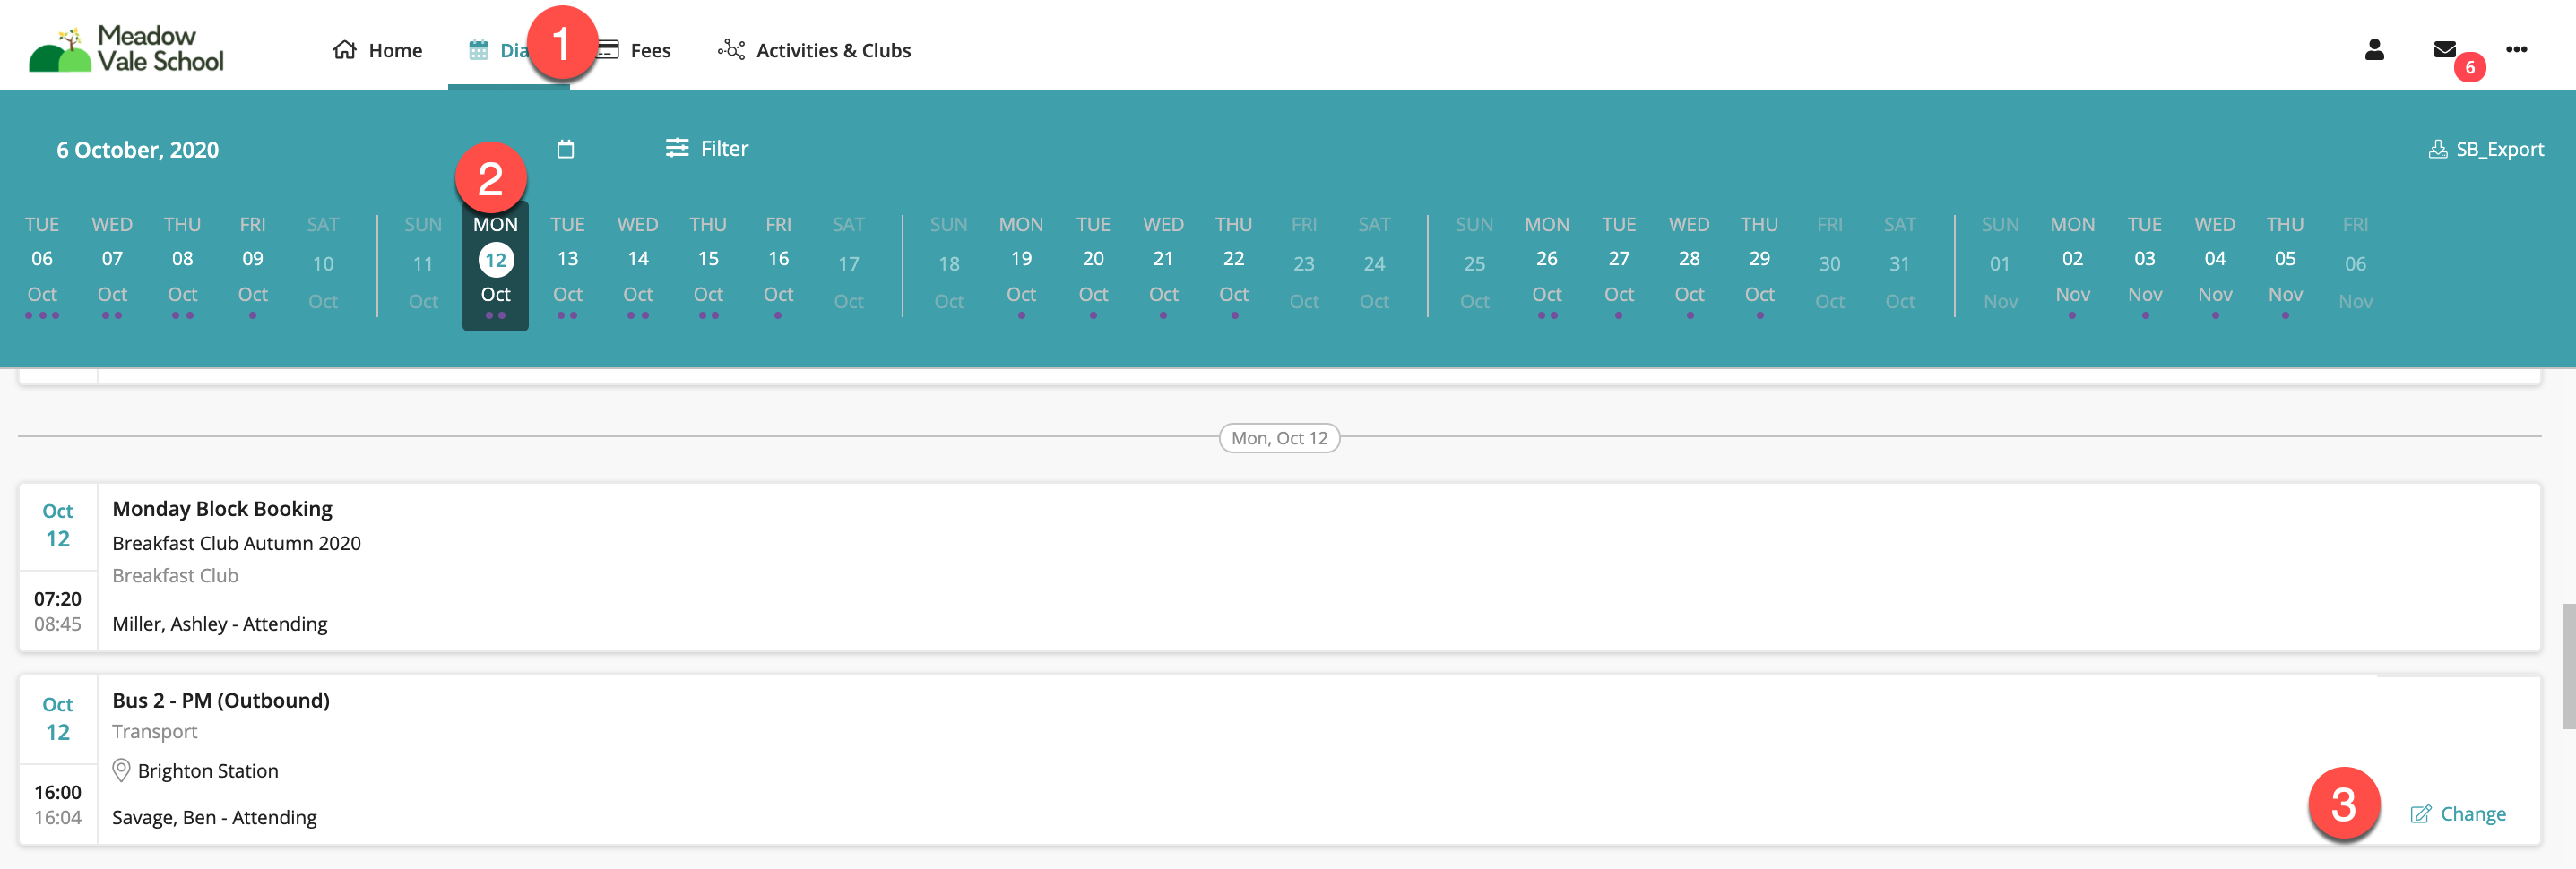Select Saturday 24 October
Screen dimensions: 2576x869
click(1374, 265)
